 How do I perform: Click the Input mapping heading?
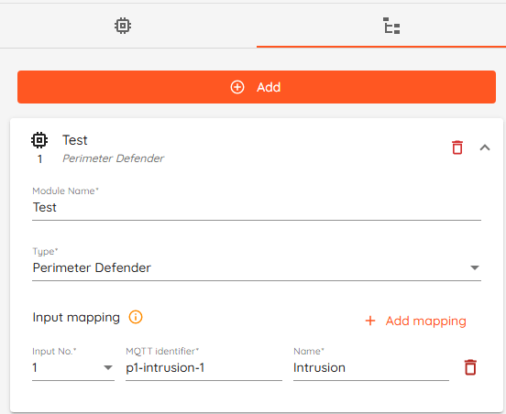pyautogui.click(x=76, y=317)
